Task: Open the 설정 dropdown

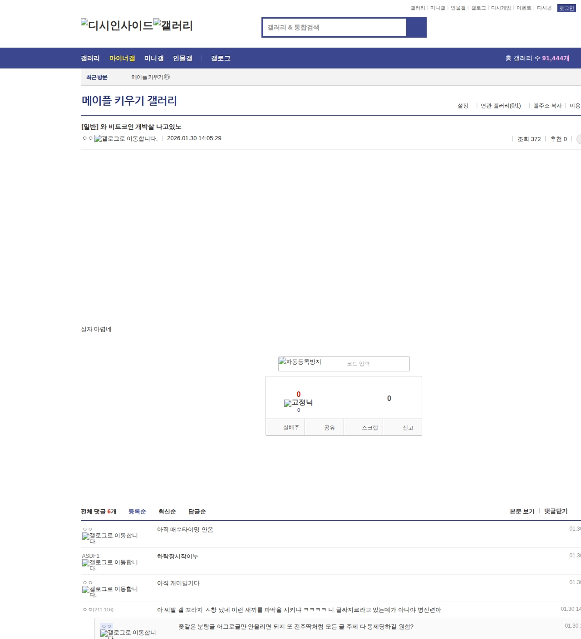Action: coord(463,106)
